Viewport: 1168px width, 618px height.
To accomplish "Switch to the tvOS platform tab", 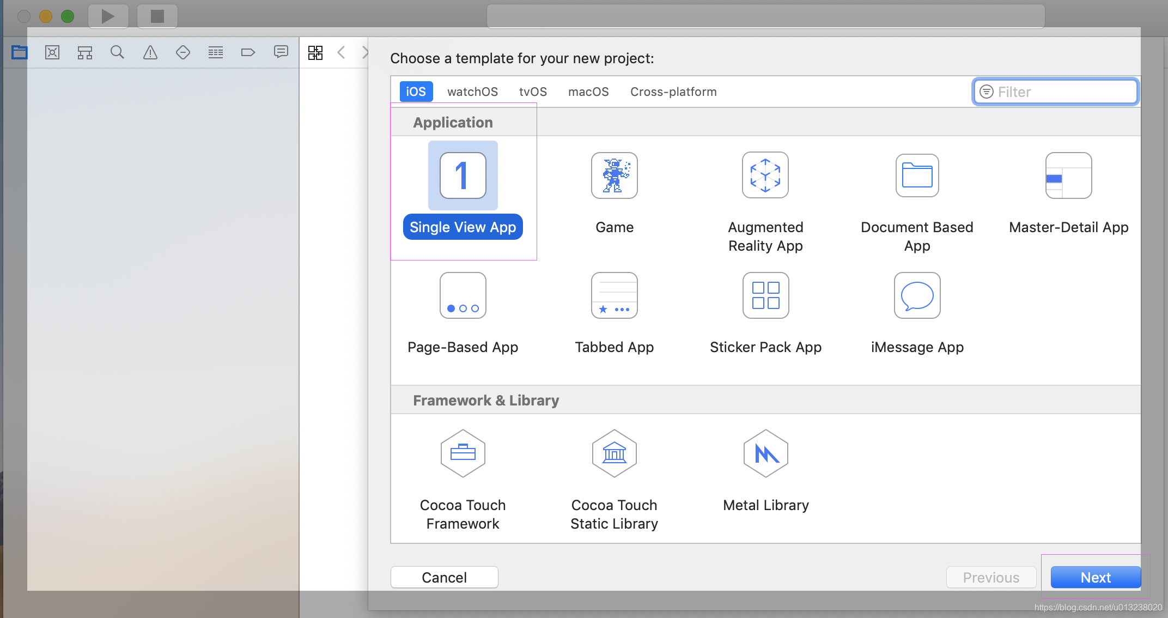I will point(533,92).
